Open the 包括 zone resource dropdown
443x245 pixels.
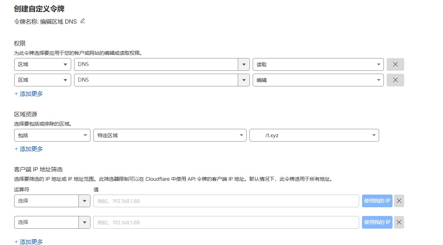click(52, 135)
